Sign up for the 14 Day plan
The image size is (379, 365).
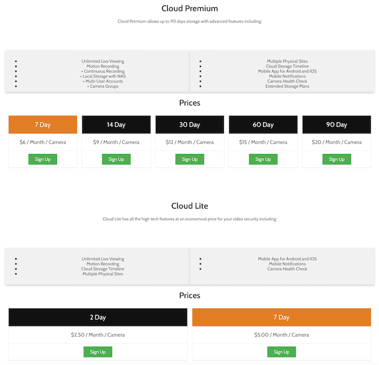(116, 159)
